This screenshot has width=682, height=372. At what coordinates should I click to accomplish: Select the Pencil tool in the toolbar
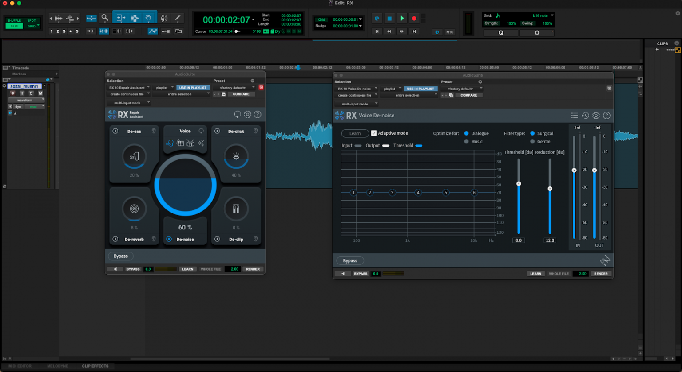(x=178, y=18)
